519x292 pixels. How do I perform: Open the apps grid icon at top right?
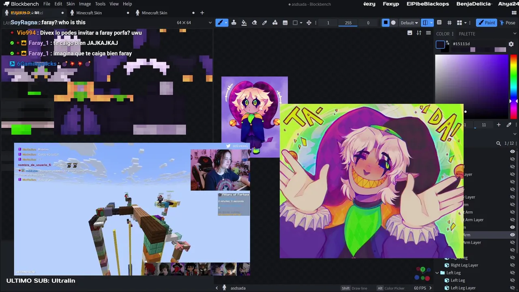point(514,13)
